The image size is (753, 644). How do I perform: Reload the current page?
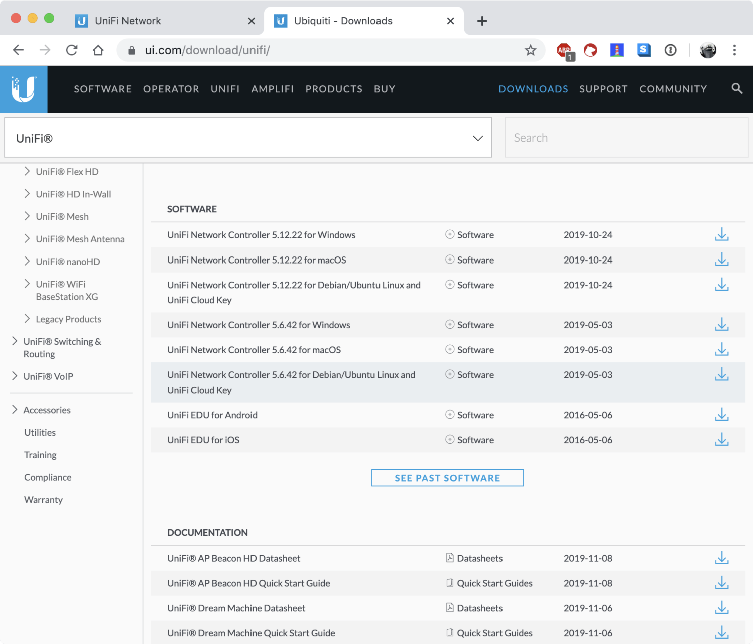click(x=72, y=50)
